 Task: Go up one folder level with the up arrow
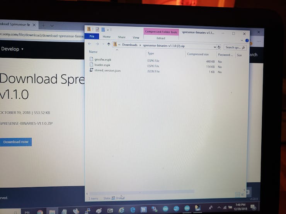(109, 44)
